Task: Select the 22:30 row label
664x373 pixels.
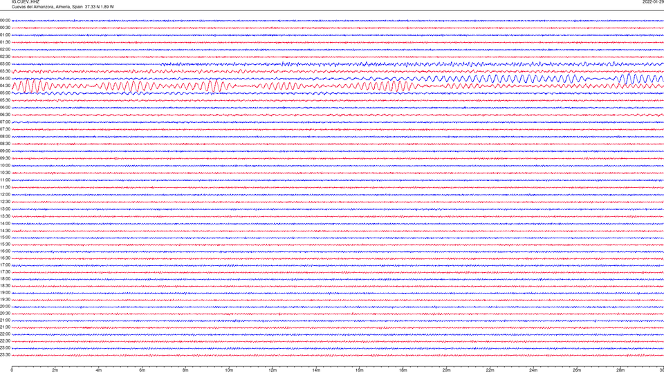Action: (x=5, y=341)
